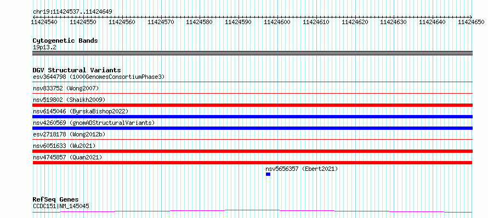The width and height of the screenshot is (488, 218).
Task: Click ruler position 11424550
Action: pos(83,22)
